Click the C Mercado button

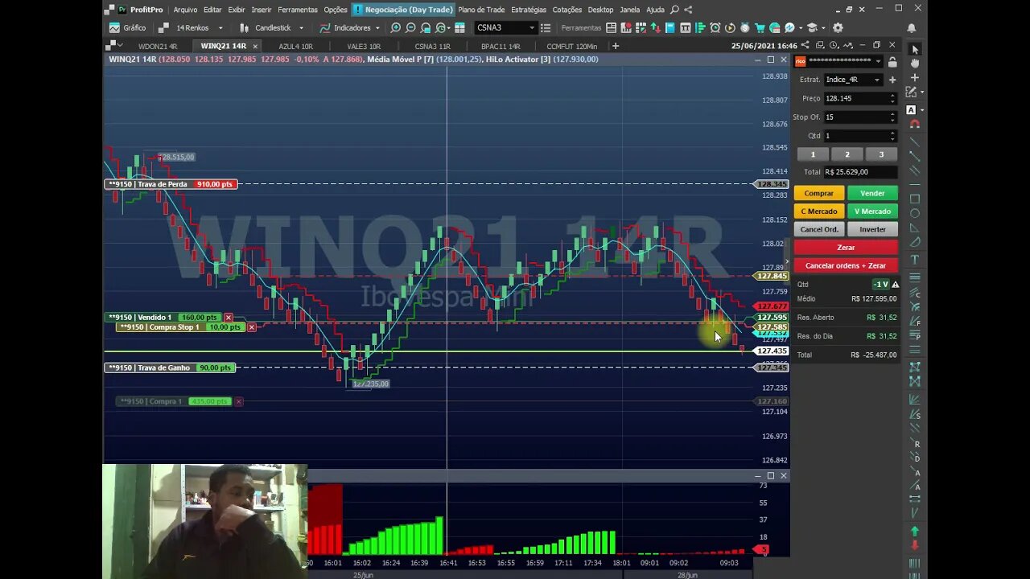coord(818,211)
